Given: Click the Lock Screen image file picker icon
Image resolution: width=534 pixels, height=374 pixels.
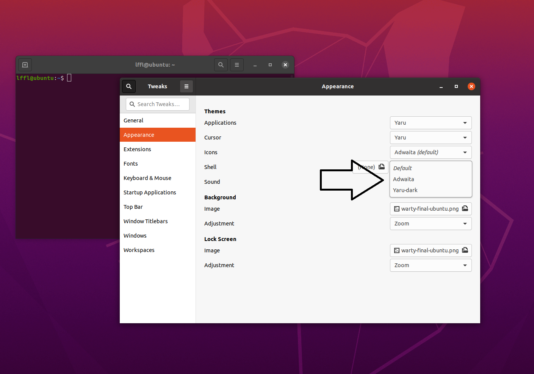Looking at the screenshot, I should point(464,250).
